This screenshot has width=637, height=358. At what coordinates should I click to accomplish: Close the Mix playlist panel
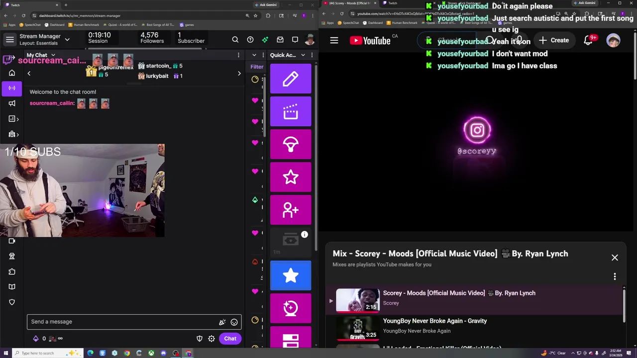[615, 258]
